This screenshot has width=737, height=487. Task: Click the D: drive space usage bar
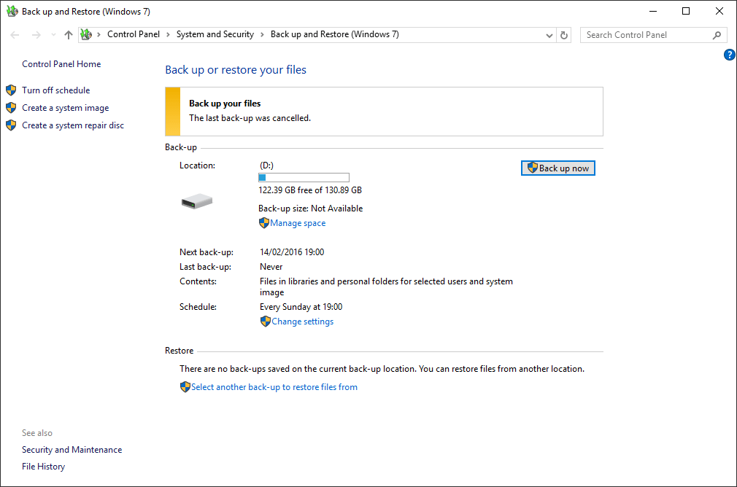pyautogui.click(x=304, y=177)
